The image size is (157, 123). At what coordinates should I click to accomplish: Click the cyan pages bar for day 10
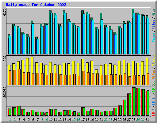pos(52,34)
